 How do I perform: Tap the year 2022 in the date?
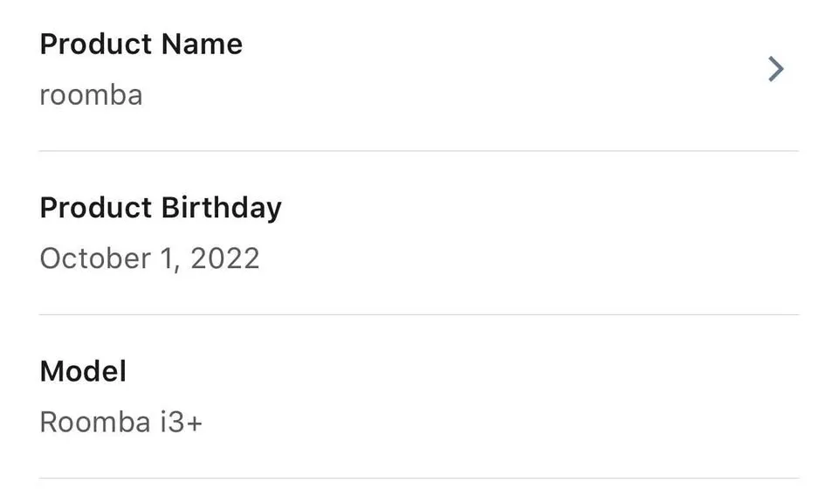pyautogui.click(x=224, y=258)
